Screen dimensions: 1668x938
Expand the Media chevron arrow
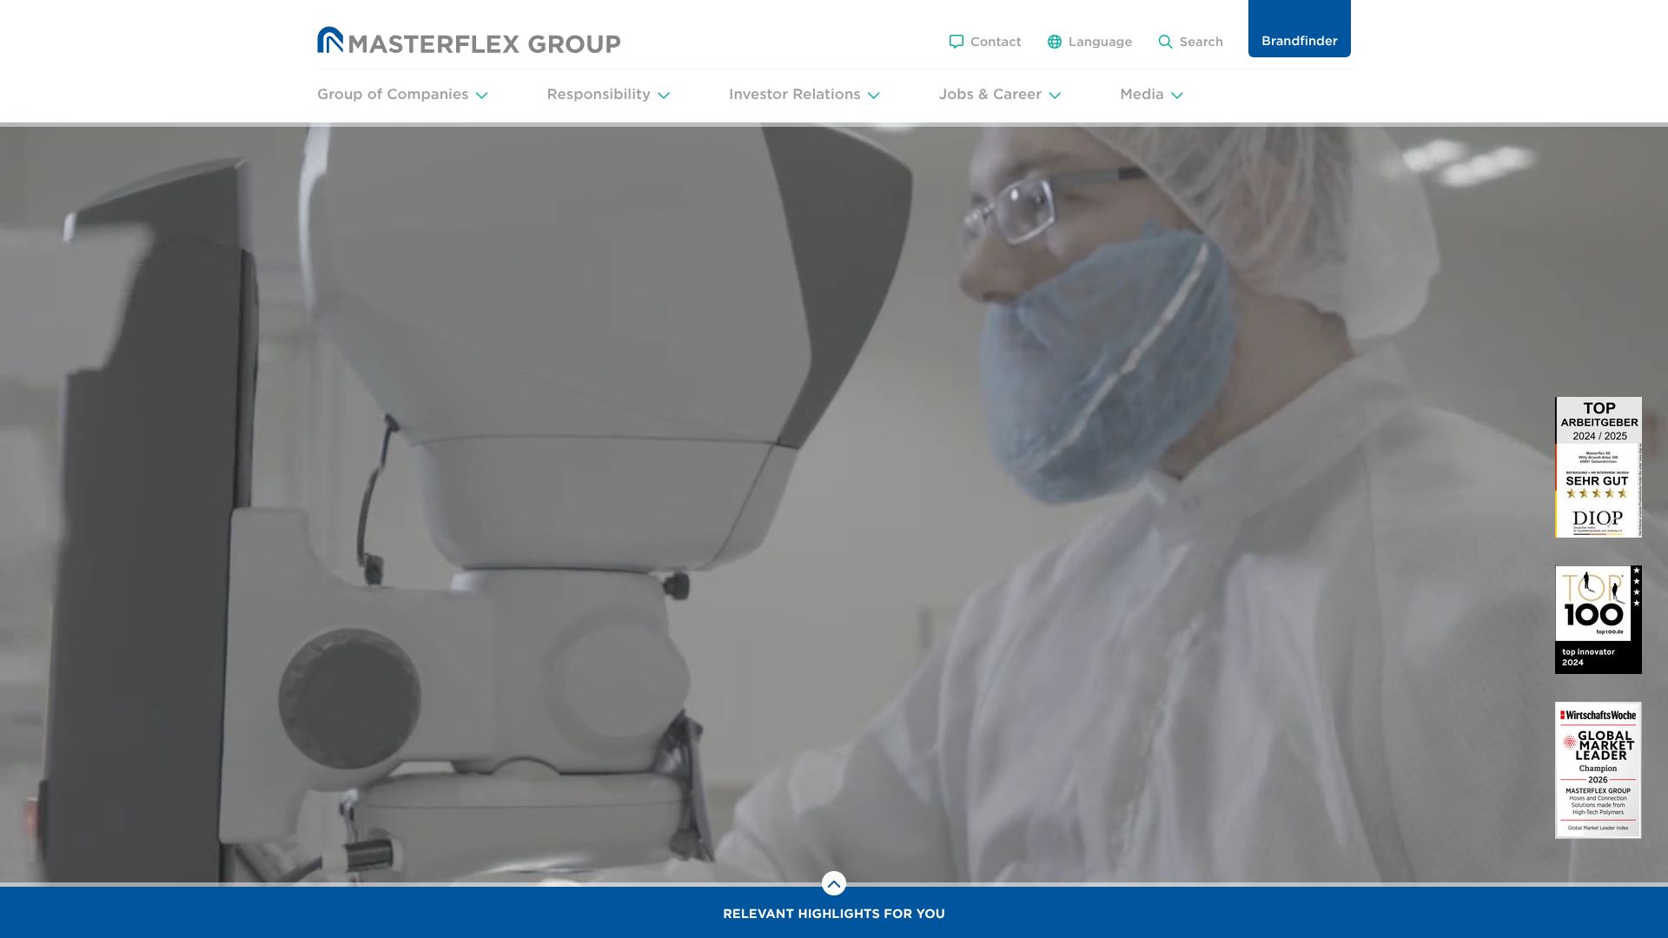point(1177,96)
